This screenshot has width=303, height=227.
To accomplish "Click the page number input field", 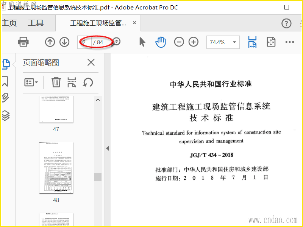I will coord(84,42).
